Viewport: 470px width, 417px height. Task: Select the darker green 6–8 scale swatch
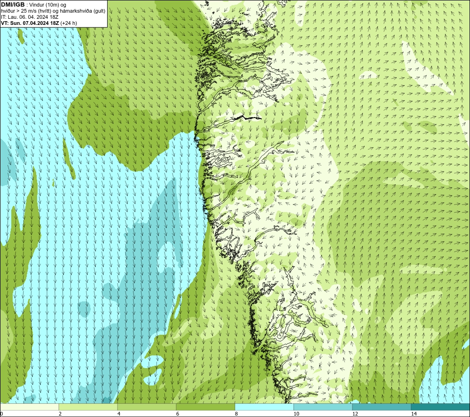[206, 407]
